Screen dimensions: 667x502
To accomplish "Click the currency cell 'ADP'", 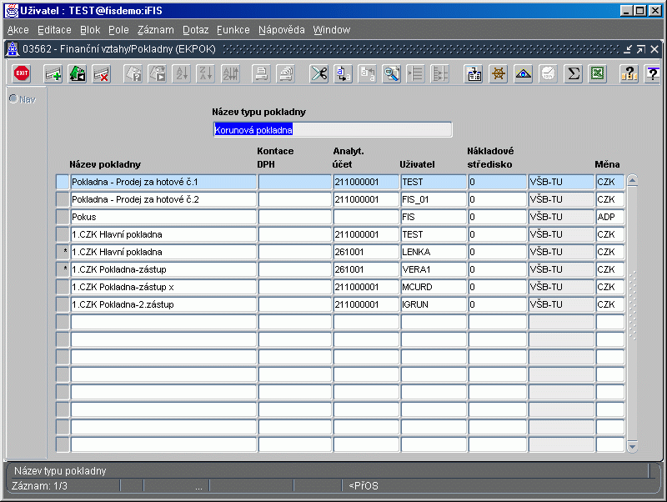I will point(610,217).
